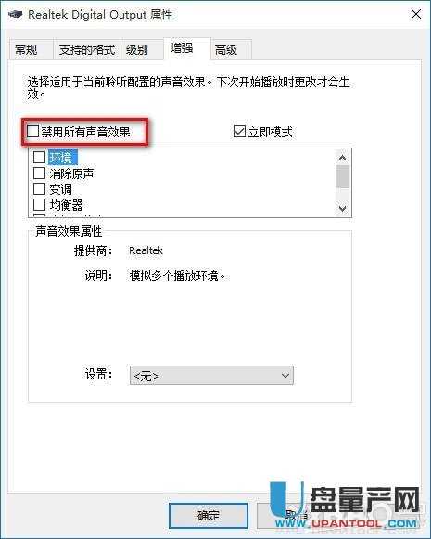
Task: Open the 设置 dropdown showing <无>
Action: click(211, 376)
